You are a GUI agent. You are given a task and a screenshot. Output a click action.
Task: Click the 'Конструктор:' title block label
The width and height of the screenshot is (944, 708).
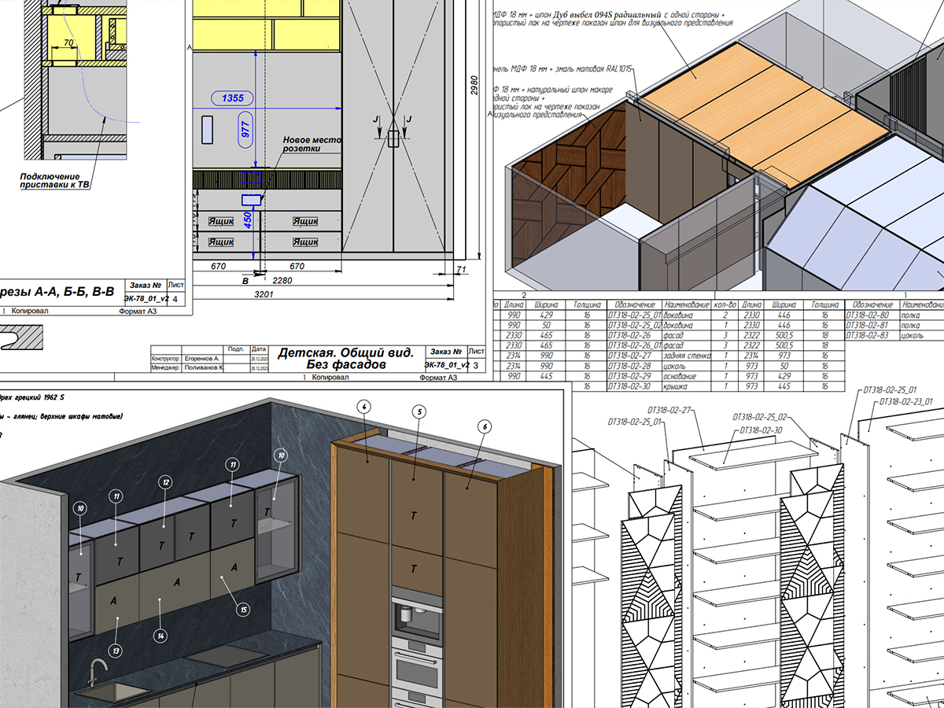166,358
